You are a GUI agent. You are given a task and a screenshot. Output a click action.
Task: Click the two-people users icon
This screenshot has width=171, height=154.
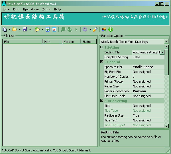click(x=104, y=29)
